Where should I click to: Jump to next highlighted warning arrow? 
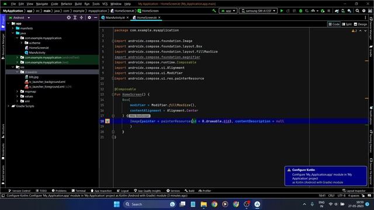point(365,31)
